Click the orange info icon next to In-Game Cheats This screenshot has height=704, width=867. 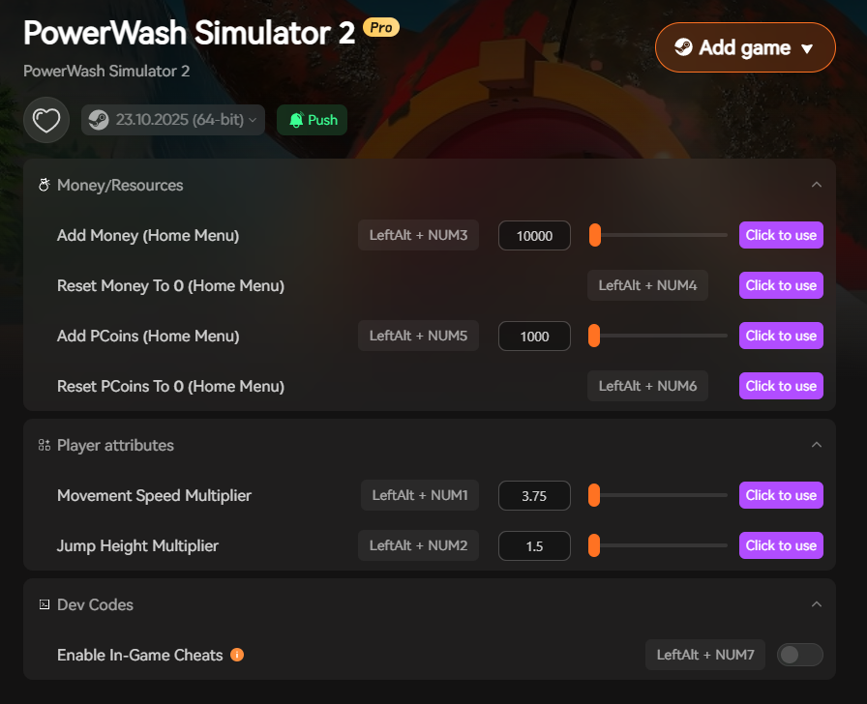pos(237,655)
